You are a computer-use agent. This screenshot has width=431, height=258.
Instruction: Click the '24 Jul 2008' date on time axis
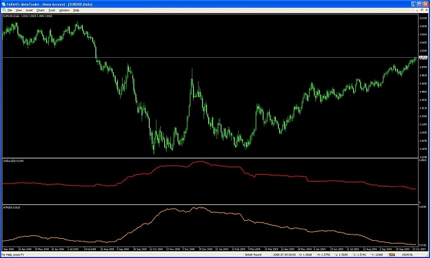click(x=90, y=249)
